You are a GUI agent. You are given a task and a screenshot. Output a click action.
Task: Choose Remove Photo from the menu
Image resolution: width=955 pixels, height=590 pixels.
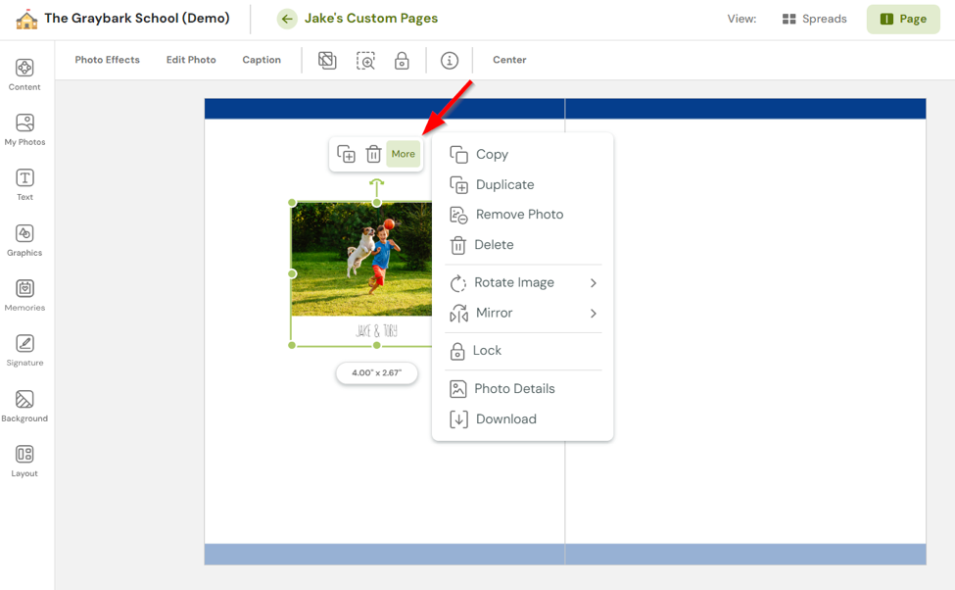pyautogui.click(x=519, y=214)
